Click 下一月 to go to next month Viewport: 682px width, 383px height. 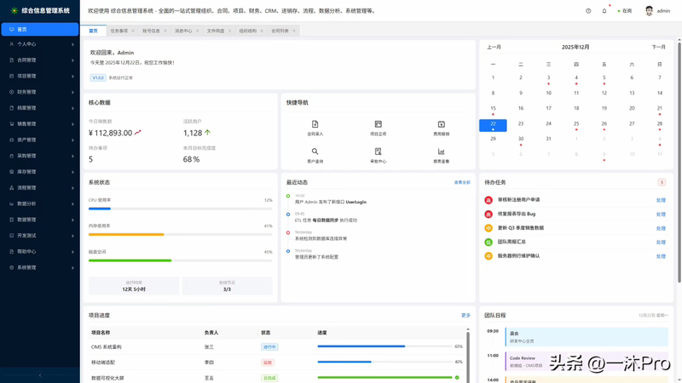[x=658, y=48]
